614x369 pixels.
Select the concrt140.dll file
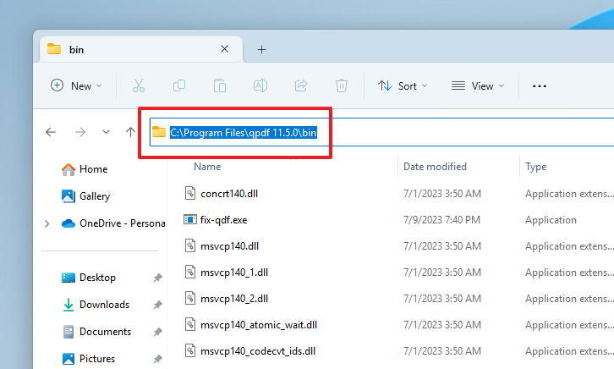[x=229, y=194]
